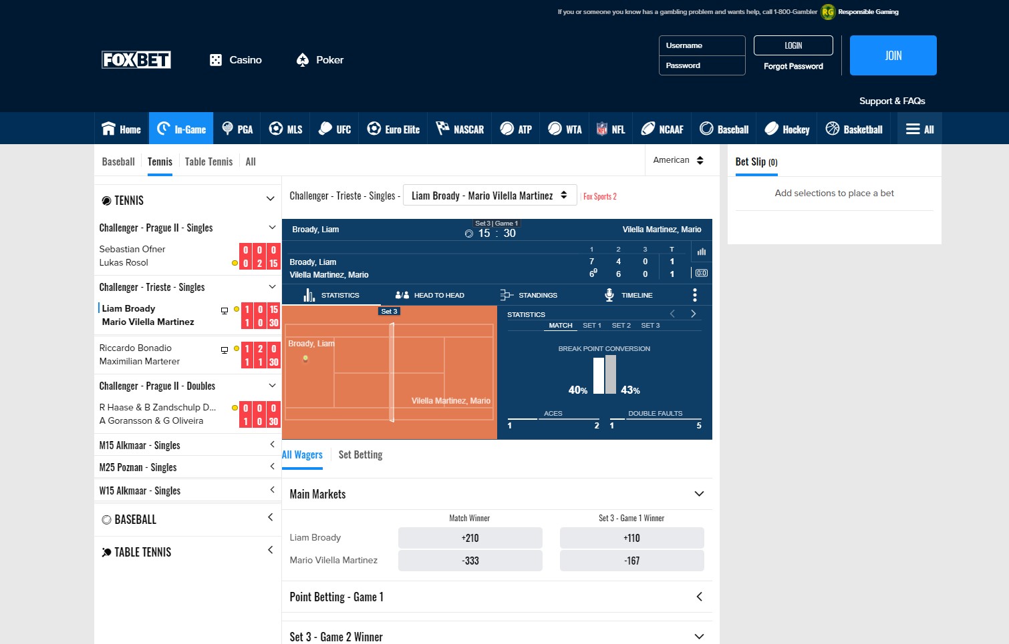Open Basketball section

(x=854, y=129)
